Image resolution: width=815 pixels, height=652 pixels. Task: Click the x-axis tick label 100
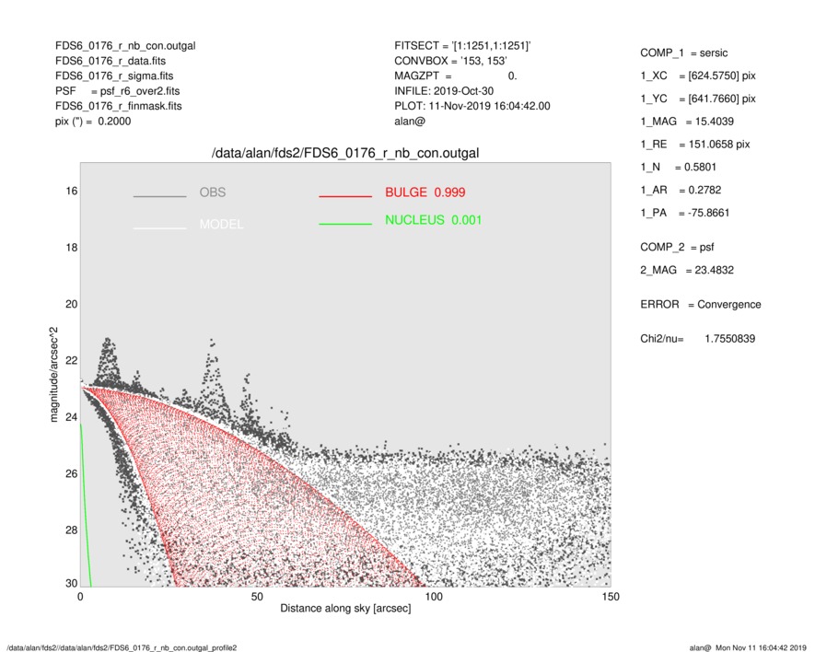click(x=434, y=597)
